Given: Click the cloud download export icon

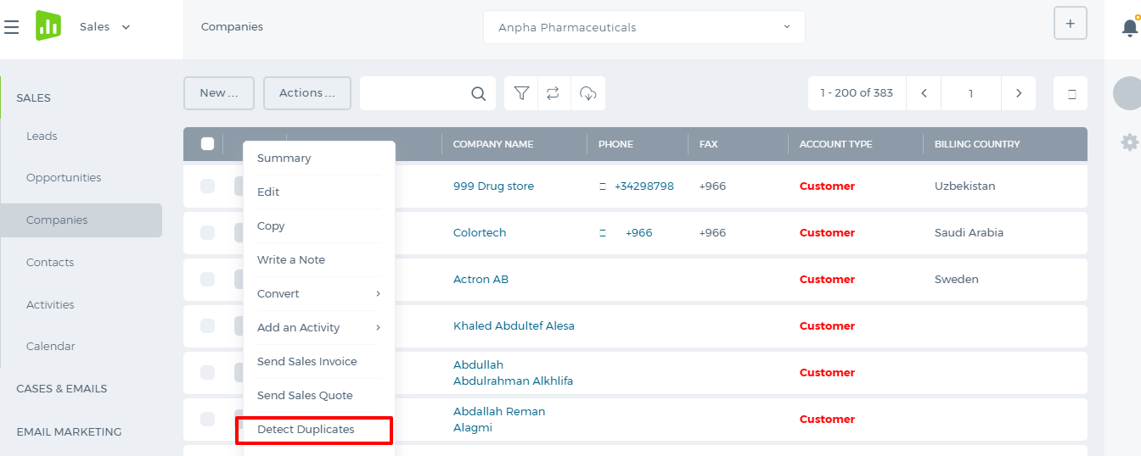Looking at the screenshot, I should [587, 93].
